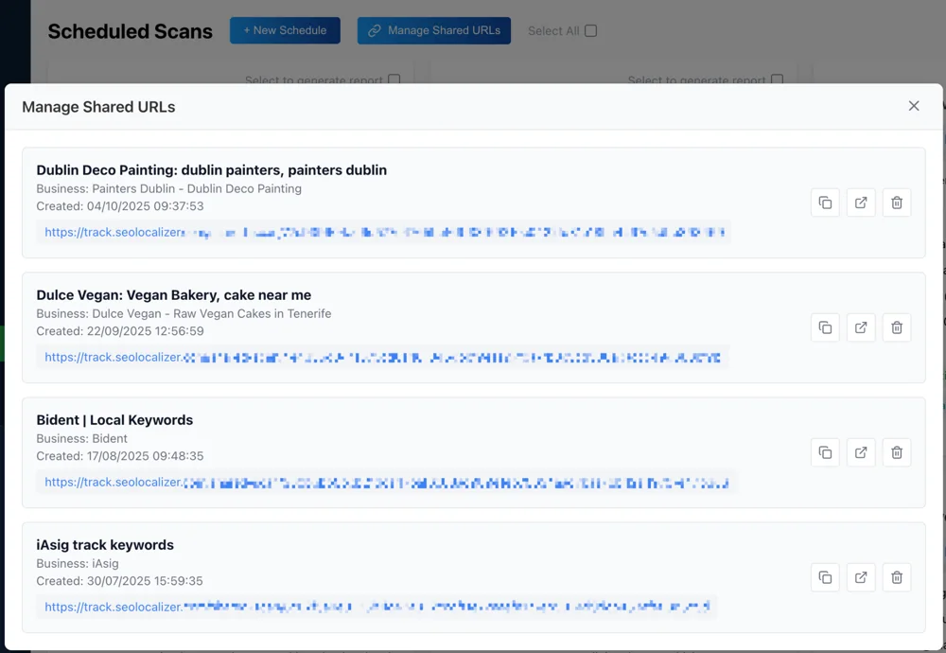Tick the Select All checkbox
This screenshot has width=946, height=653.
point(590,30)
